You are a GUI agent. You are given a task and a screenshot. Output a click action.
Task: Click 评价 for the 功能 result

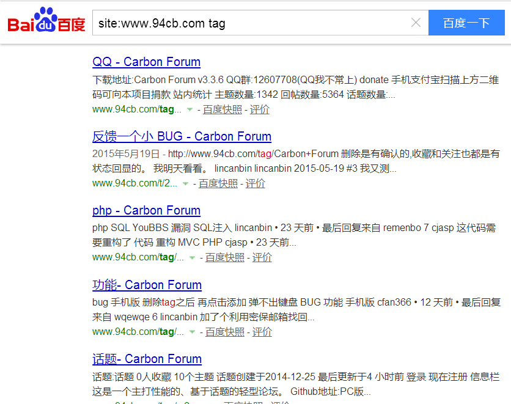(262, 332)
